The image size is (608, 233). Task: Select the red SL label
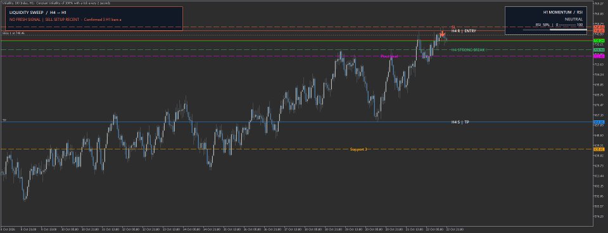click(x=453, y=27)
